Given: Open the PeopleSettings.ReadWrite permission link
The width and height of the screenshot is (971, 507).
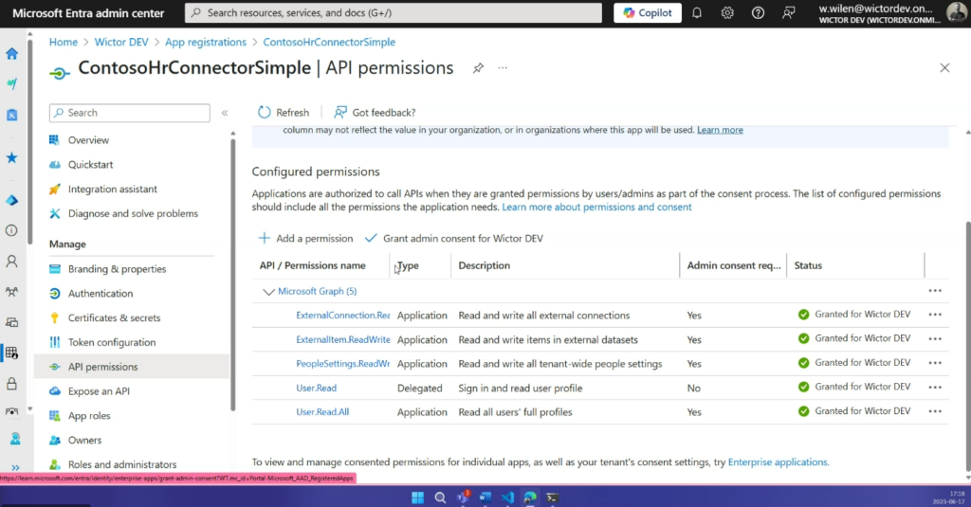Looking at the screenshot, I should click(x=343, y=363).
